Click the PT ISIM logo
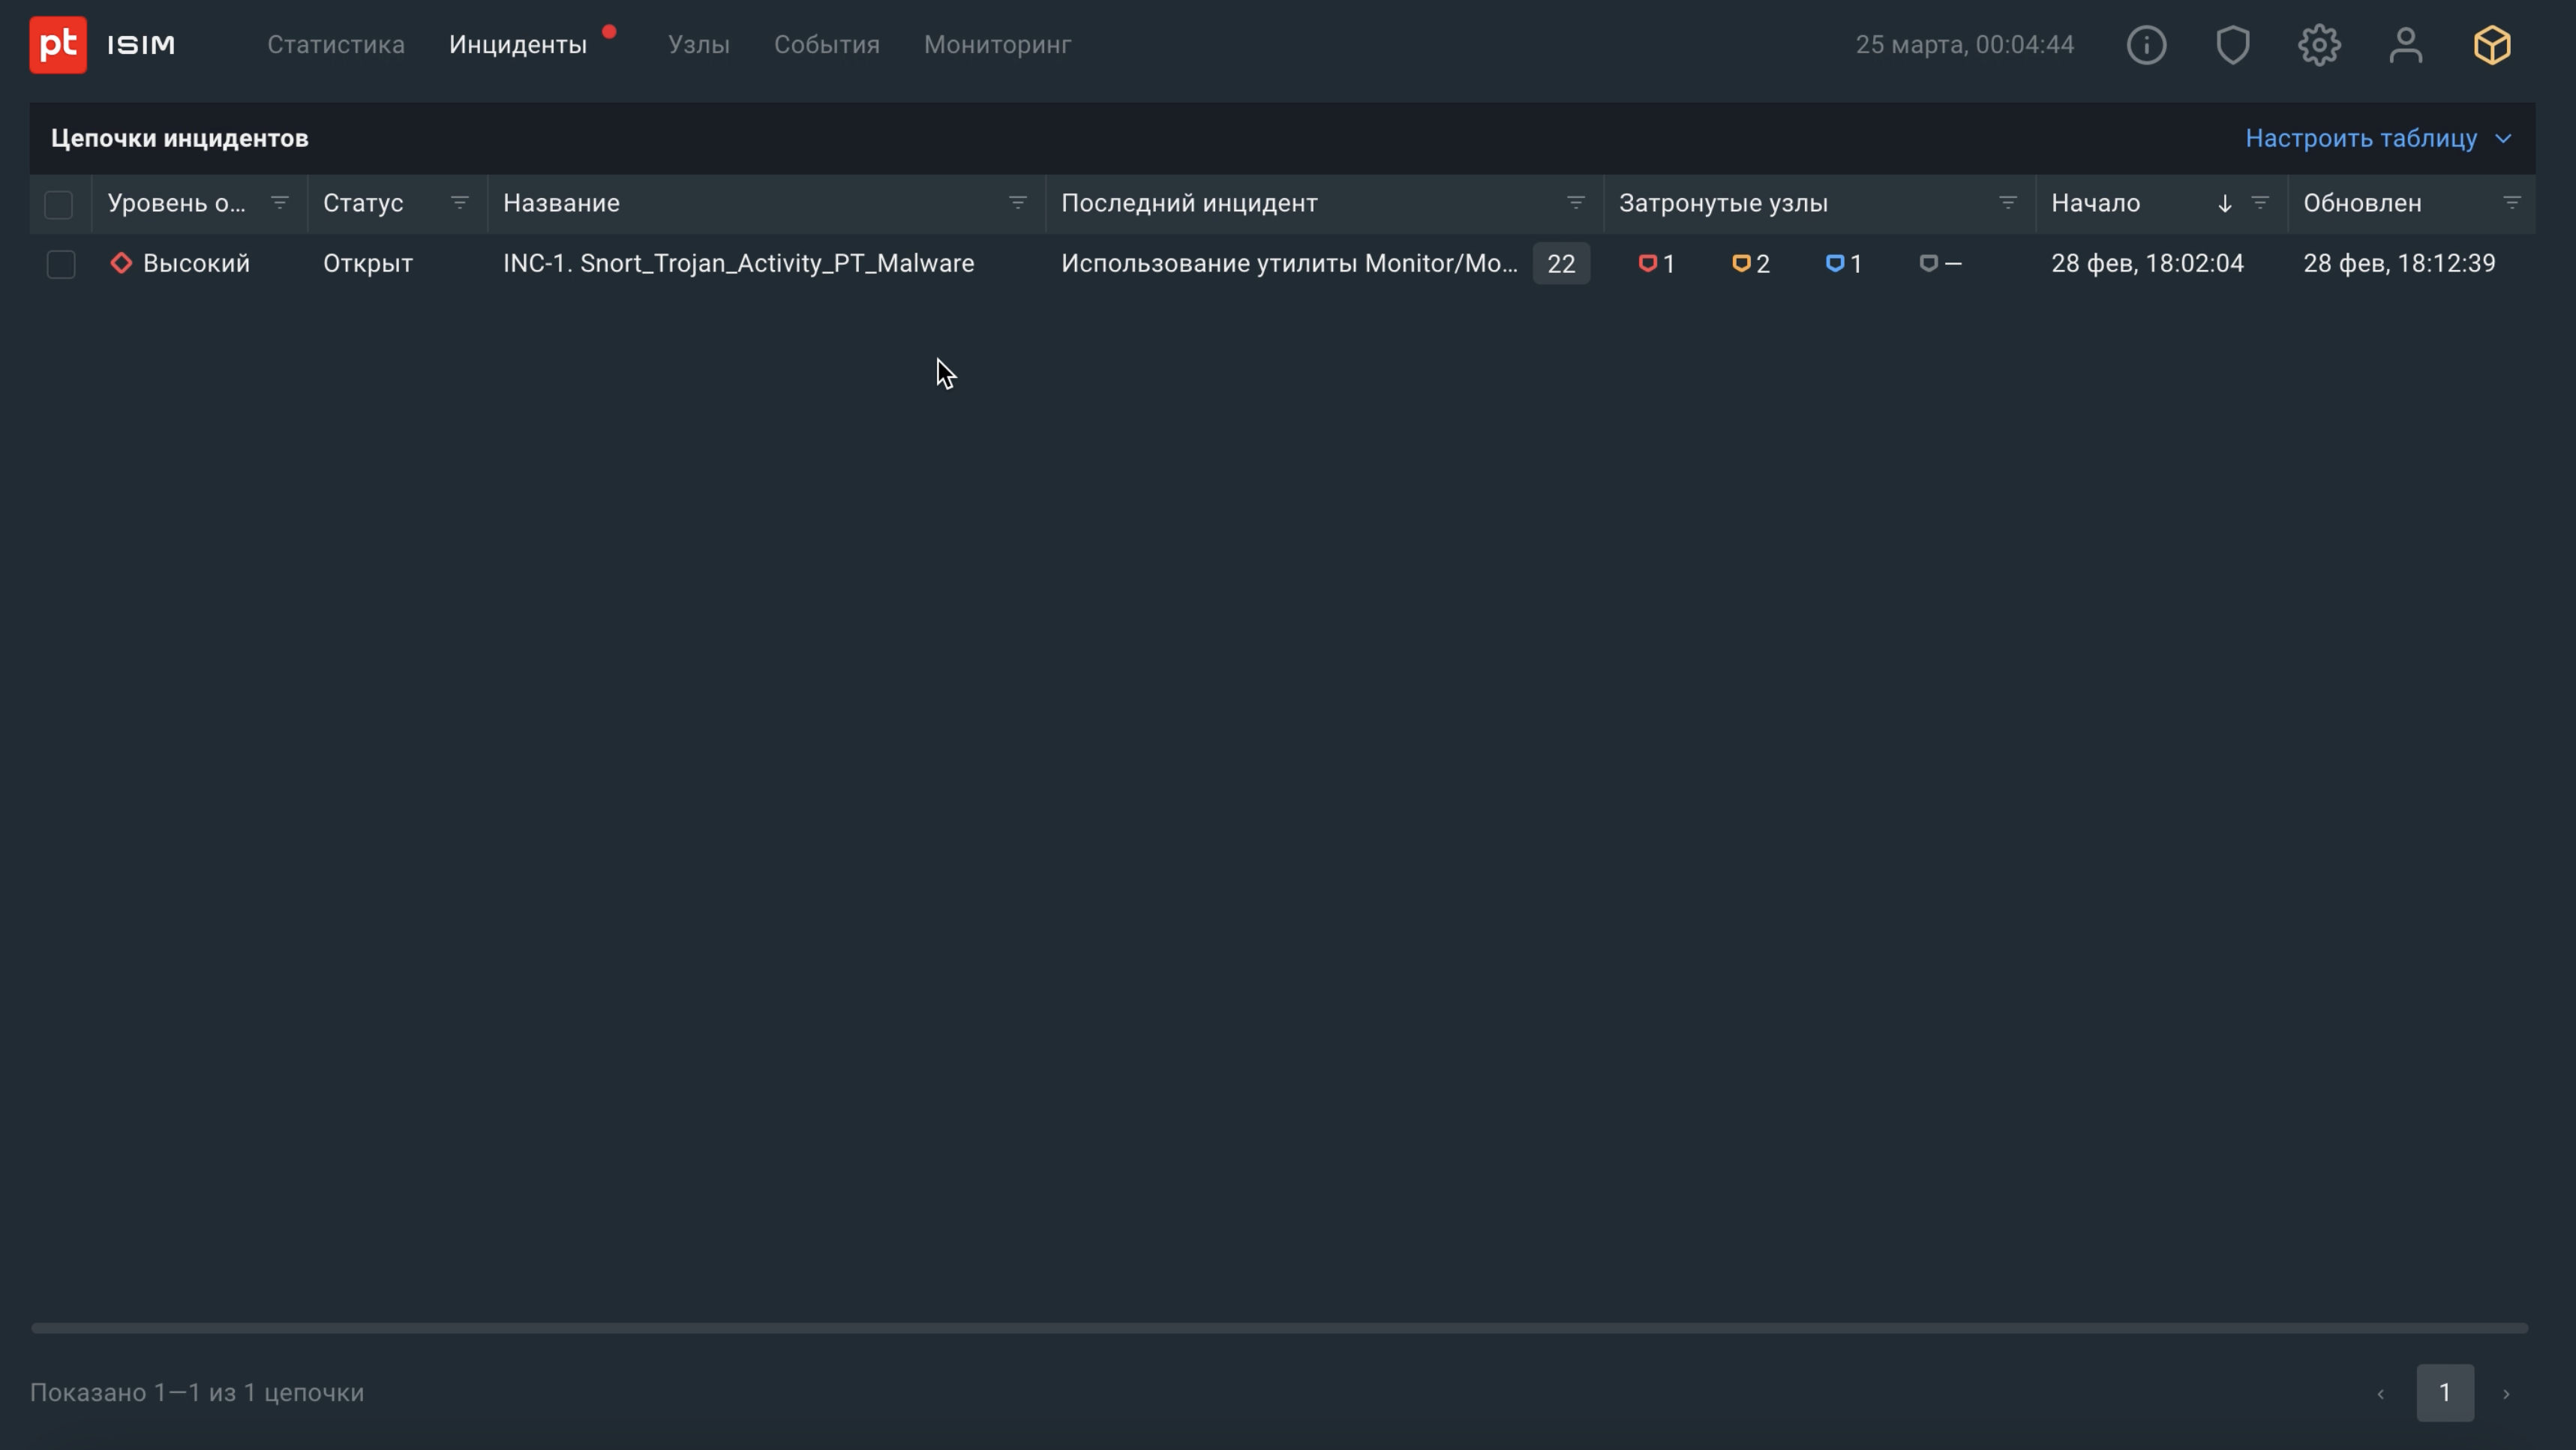The image size is (2576, 1450). point(102,45)
